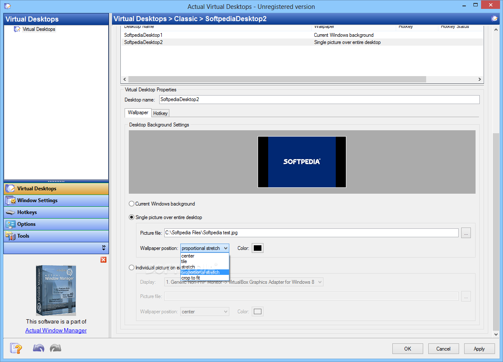Follow the Actual Window Manager link

pyautogui.click(x=56, y=331)
